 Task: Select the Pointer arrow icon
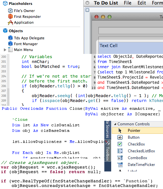(120, 131)
